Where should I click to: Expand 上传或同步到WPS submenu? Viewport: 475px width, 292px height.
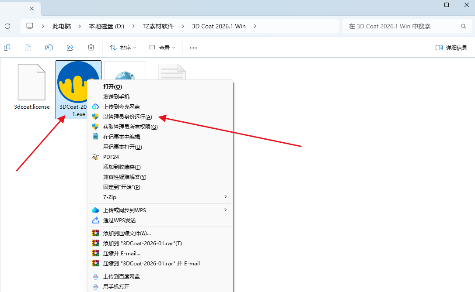click(161, 210)
